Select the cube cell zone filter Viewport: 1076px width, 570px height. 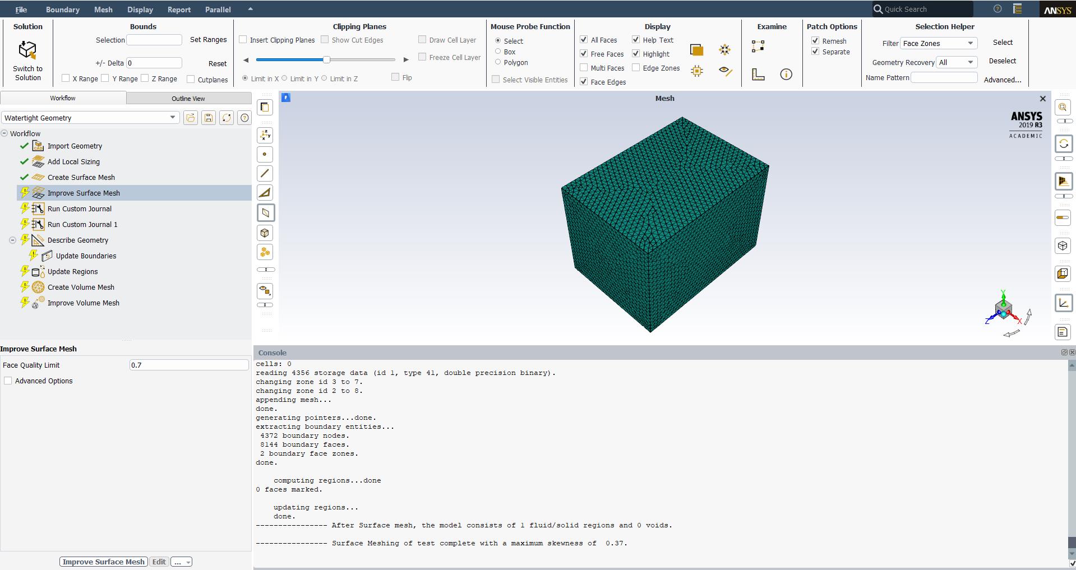(265, 233)
